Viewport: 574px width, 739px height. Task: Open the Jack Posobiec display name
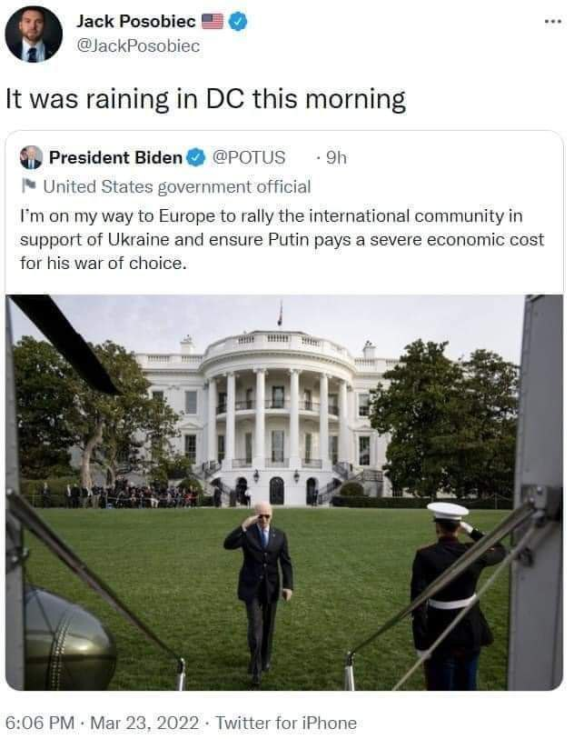coord(136,21)
